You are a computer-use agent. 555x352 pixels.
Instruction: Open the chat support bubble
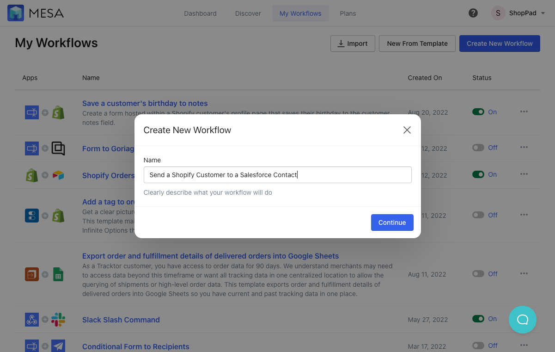tap(523, 320)
